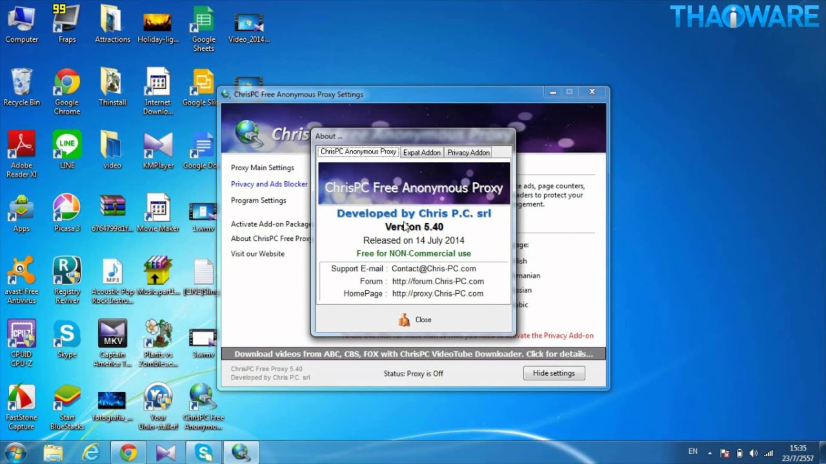Screen dimensions: 826x464
Task: Click the network signal tray icon
Action: pos(769,453)
